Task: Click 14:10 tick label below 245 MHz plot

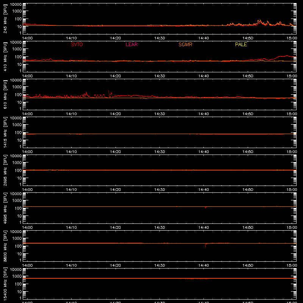Action: (x=71, y=38)
